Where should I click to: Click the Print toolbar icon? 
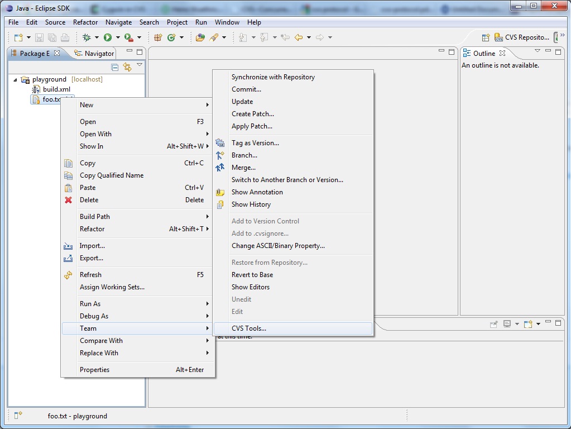(x=65, y=37)
